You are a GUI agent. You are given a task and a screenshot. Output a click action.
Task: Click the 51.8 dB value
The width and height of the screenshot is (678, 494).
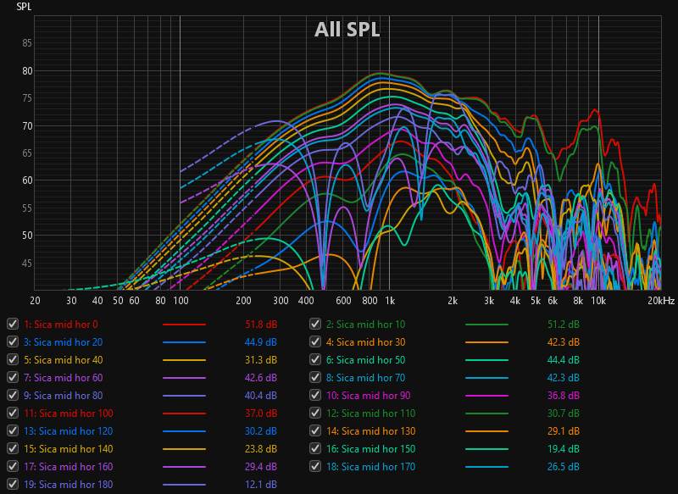tap(261, 325)
